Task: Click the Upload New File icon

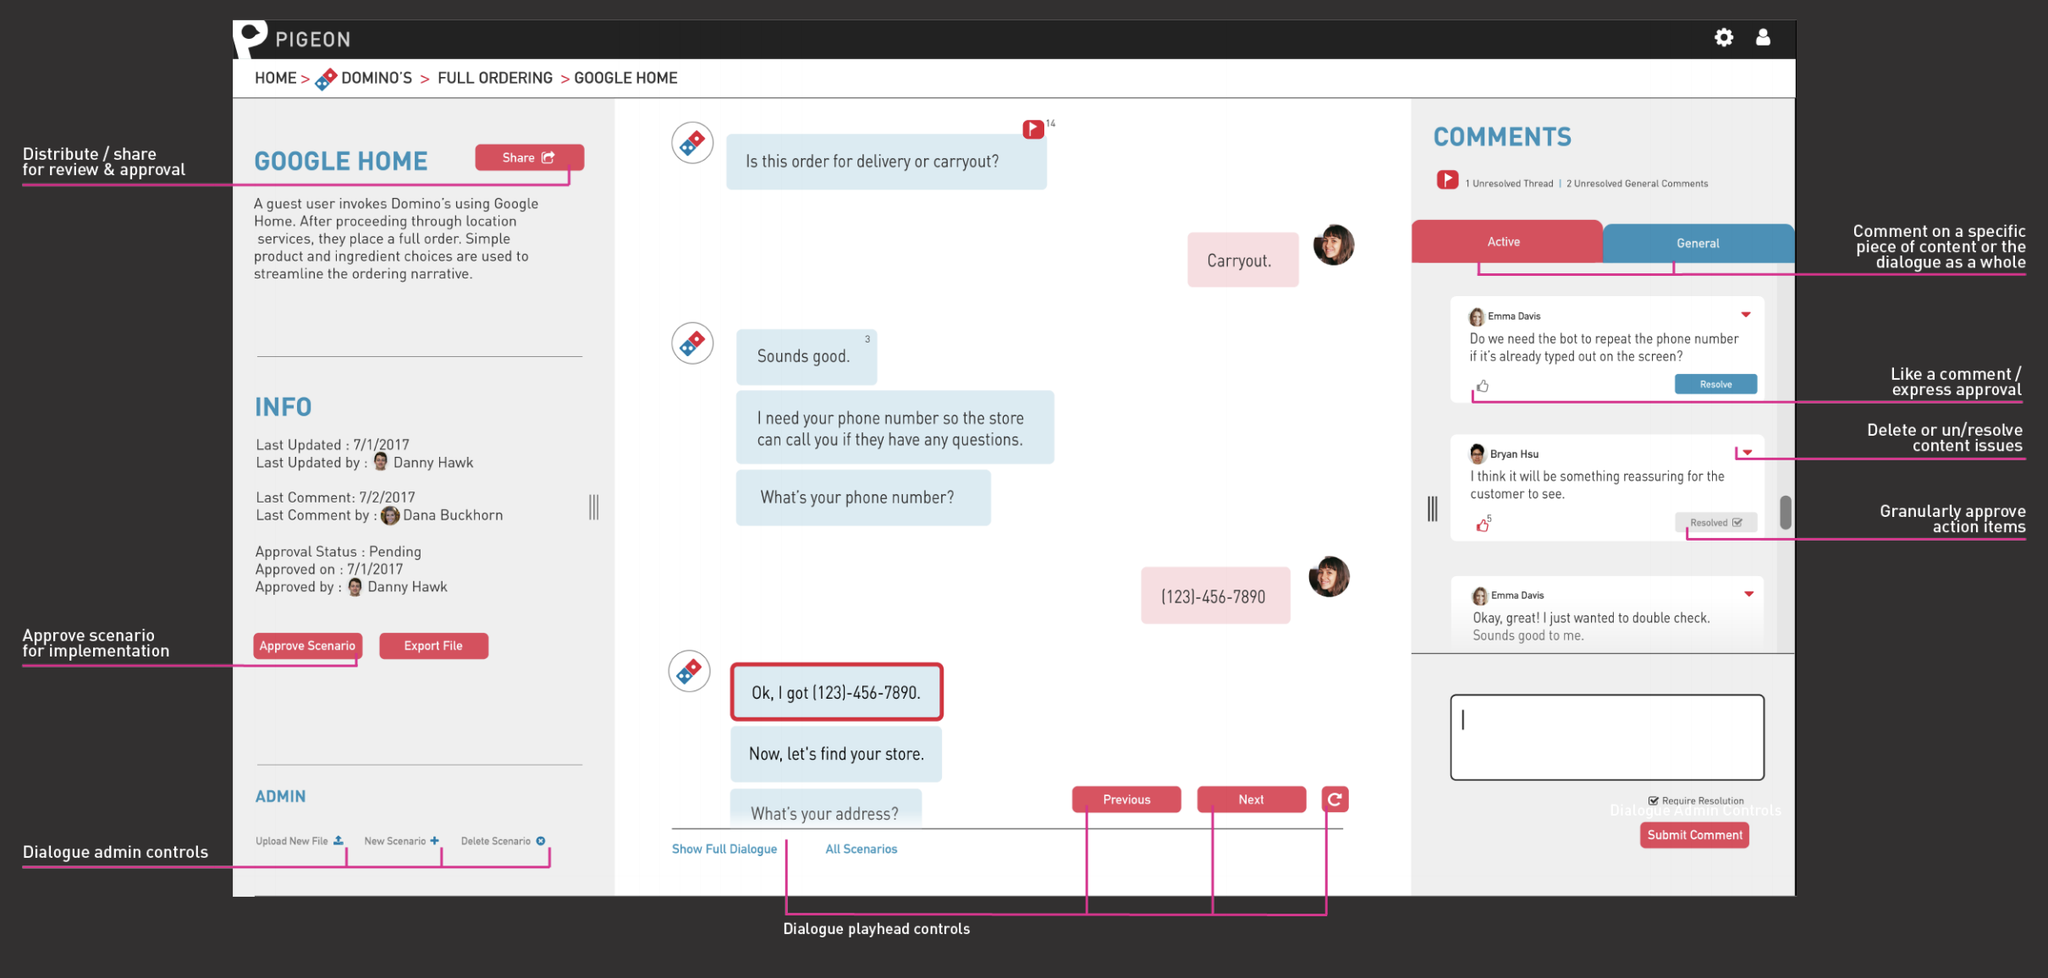Action: [x=339, y=841]
